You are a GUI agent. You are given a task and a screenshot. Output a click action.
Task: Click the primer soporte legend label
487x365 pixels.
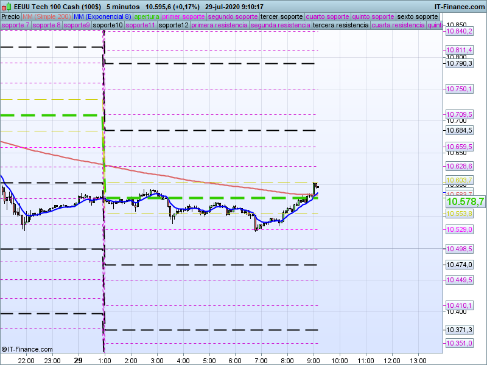[183, 16]
